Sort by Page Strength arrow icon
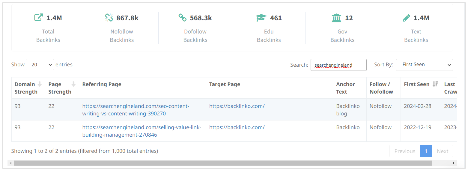468x171 pixels. (x=73, y=84)
